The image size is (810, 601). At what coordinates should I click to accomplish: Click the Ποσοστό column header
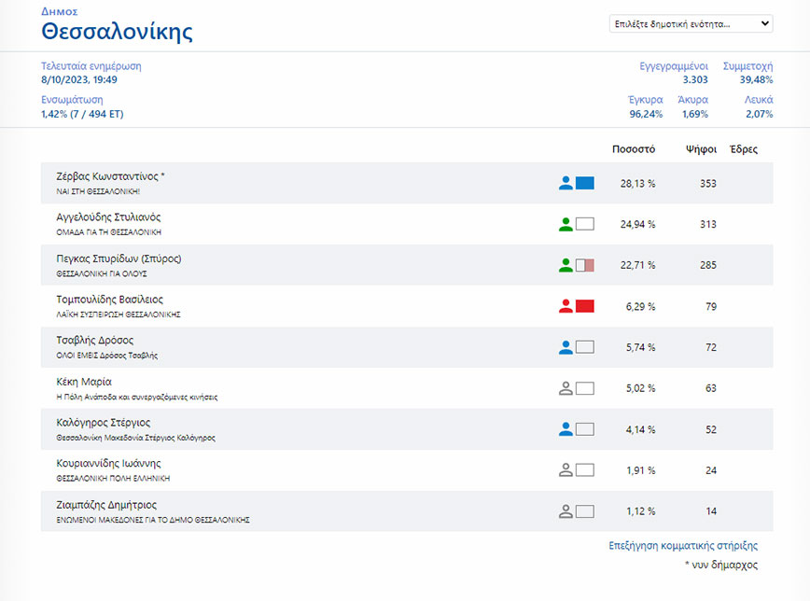633,149
